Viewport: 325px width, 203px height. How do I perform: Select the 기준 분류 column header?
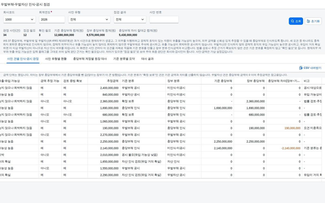tap(143, 81)
